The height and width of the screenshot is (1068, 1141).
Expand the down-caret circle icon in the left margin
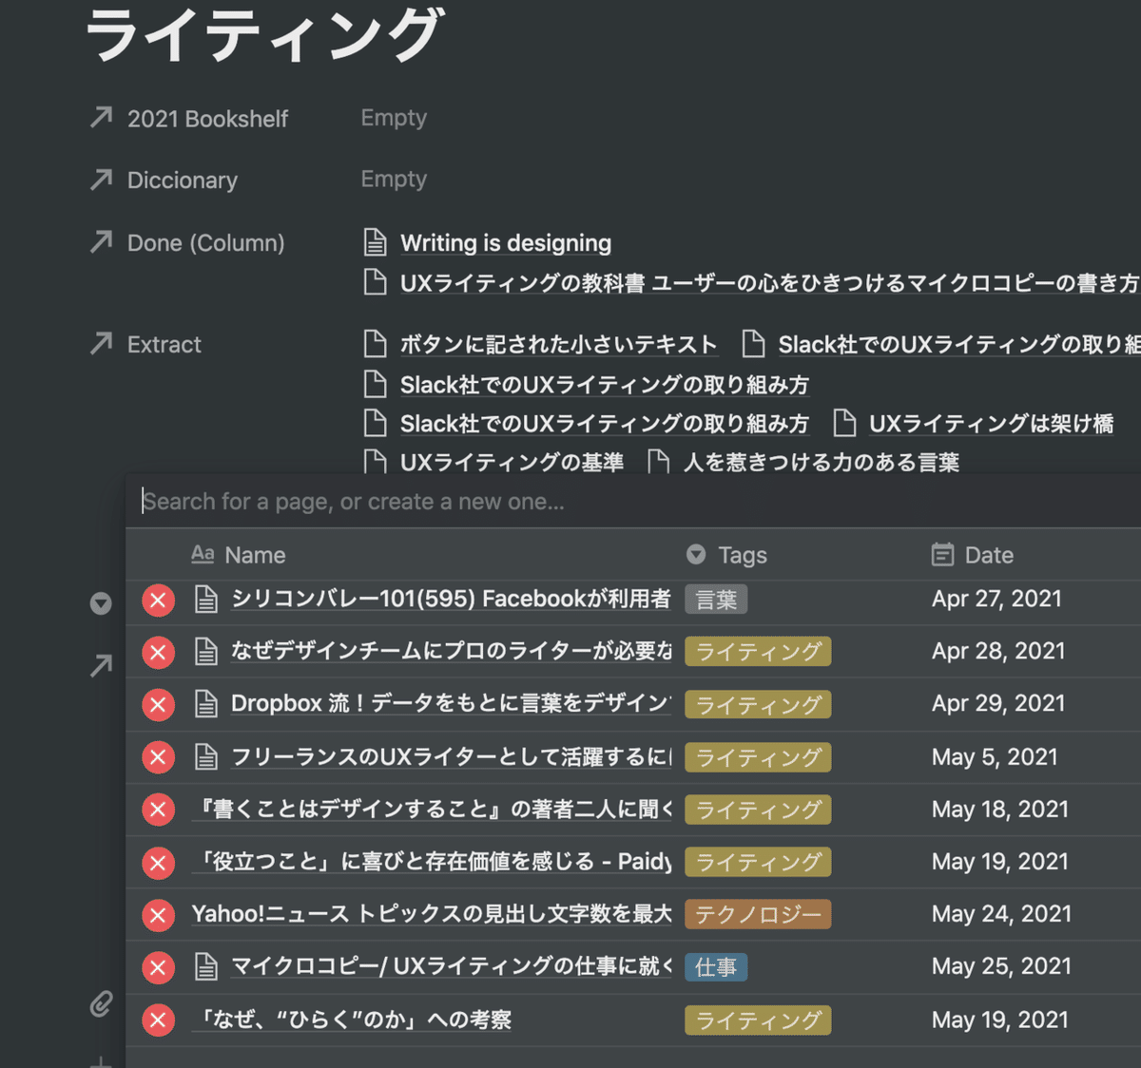click(x=100, y=602)
